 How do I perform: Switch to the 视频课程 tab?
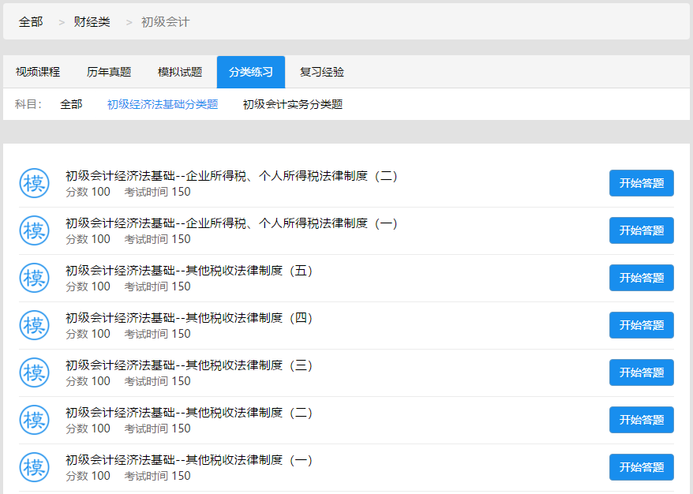(x=38, y=72)
